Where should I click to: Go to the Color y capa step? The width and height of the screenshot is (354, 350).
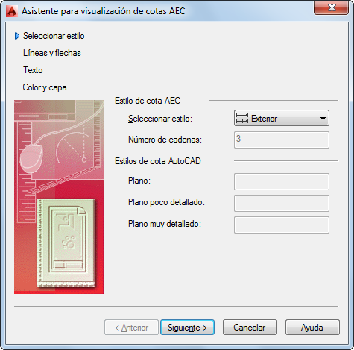click(45, 87)
